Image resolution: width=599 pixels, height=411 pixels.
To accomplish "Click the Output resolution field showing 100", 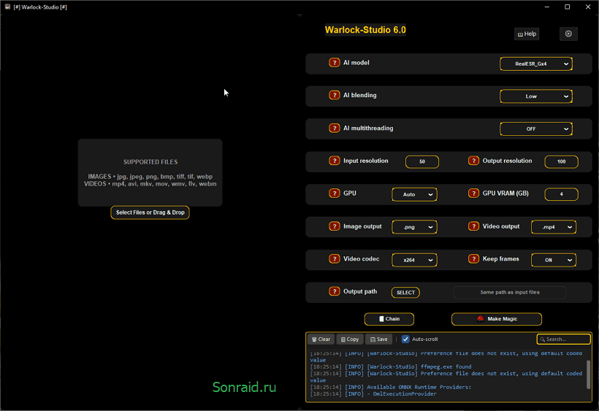I will coord(561,161).
